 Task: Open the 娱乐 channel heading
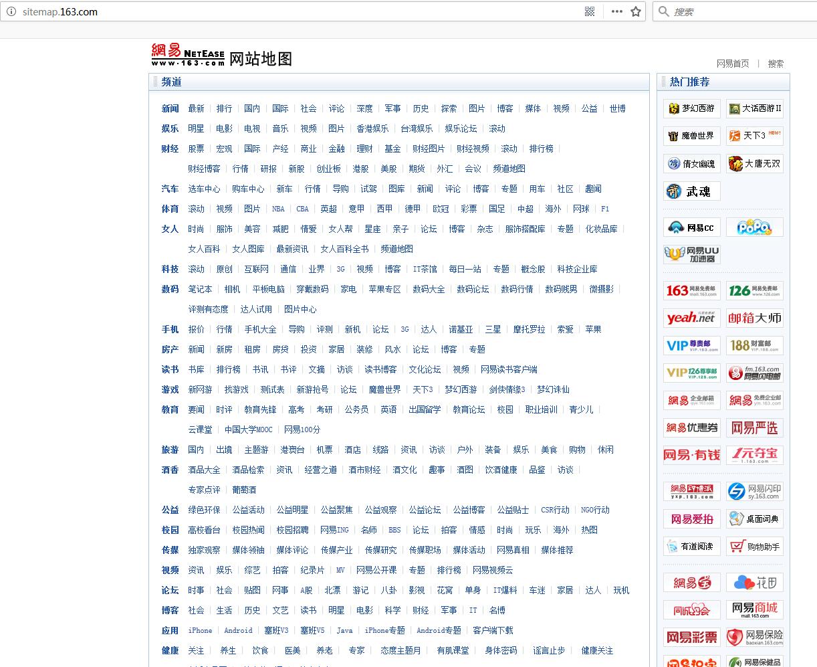click(170, 128)
